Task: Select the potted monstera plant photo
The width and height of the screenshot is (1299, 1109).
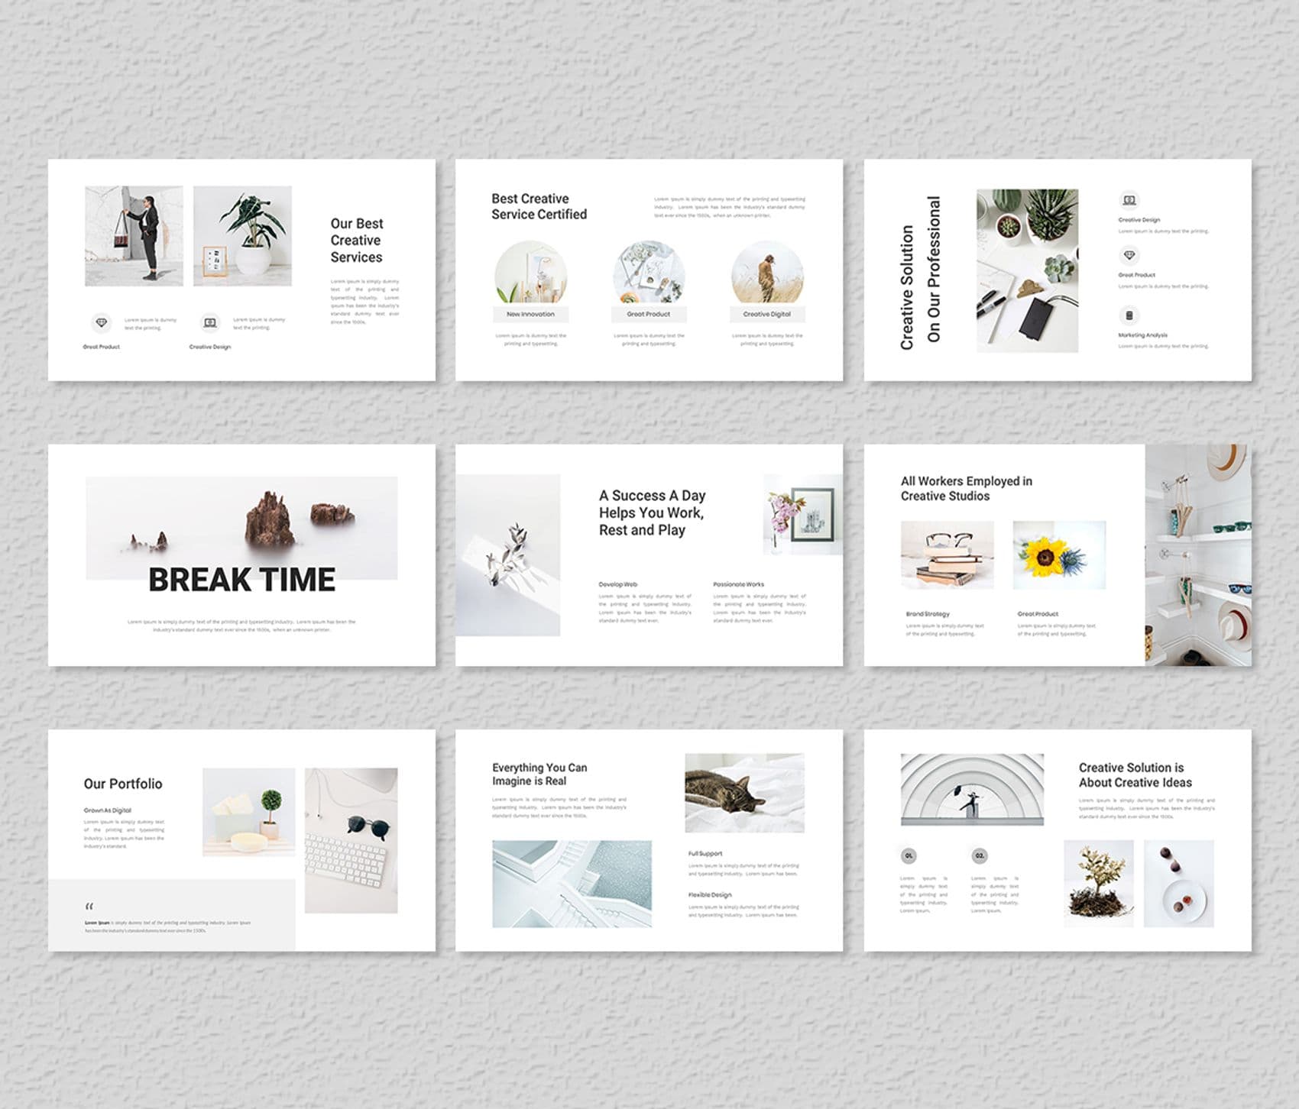Action: point(242,236)
